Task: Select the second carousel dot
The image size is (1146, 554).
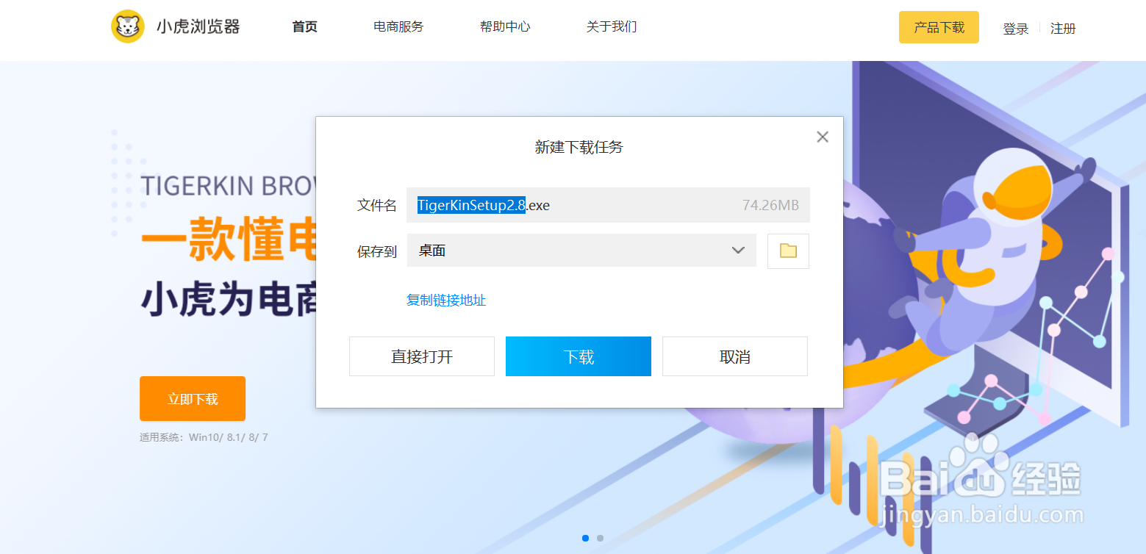Action: (x=600, y=538)
